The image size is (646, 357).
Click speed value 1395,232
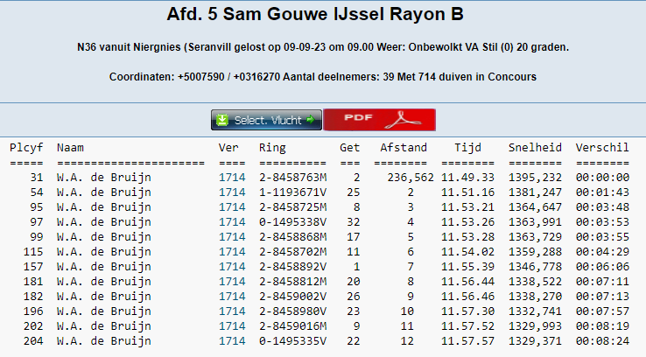535,178
